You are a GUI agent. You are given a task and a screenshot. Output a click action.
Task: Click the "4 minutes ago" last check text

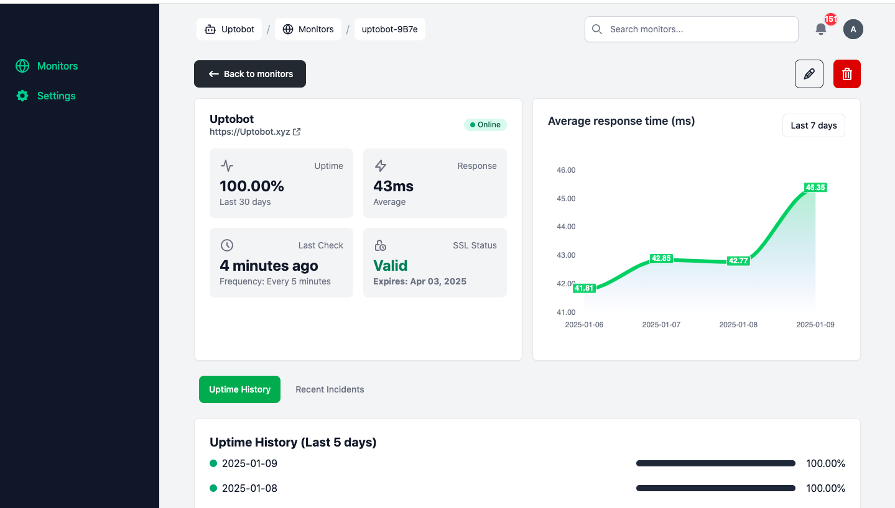(269, 265)
